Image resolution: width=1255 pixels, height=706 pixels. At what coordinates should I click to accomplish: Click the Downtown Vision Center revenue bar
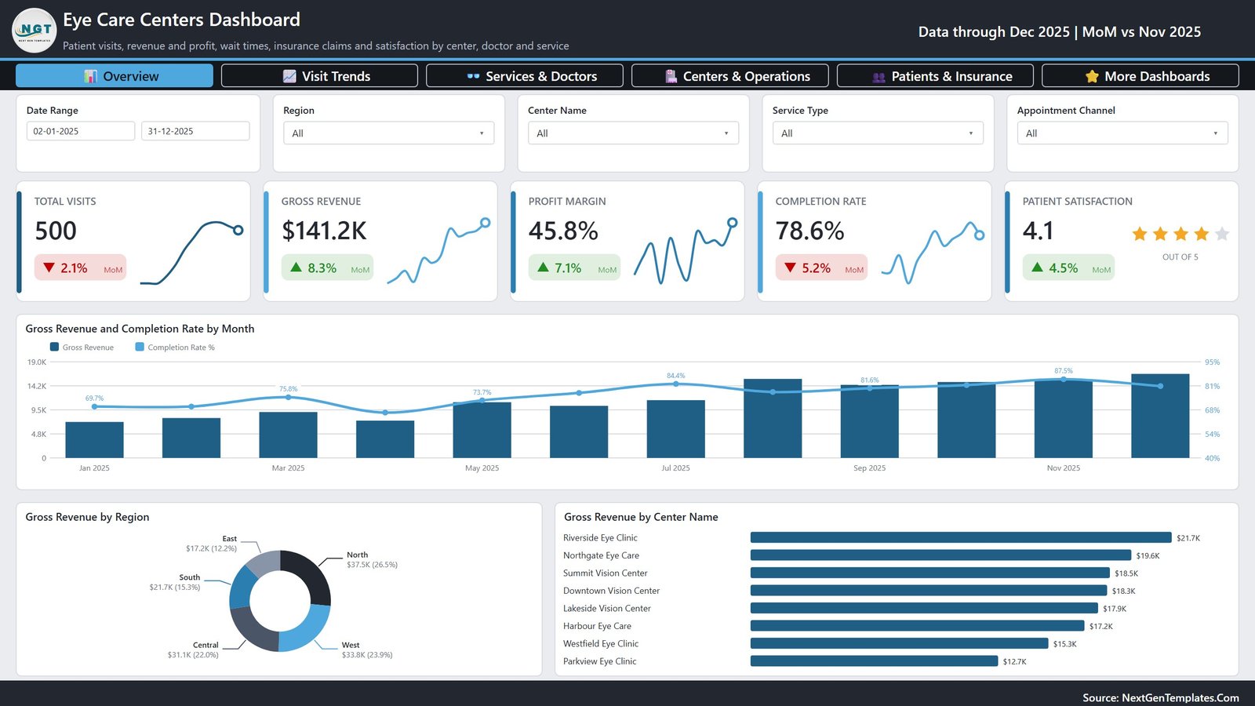(x=929, y=591)
